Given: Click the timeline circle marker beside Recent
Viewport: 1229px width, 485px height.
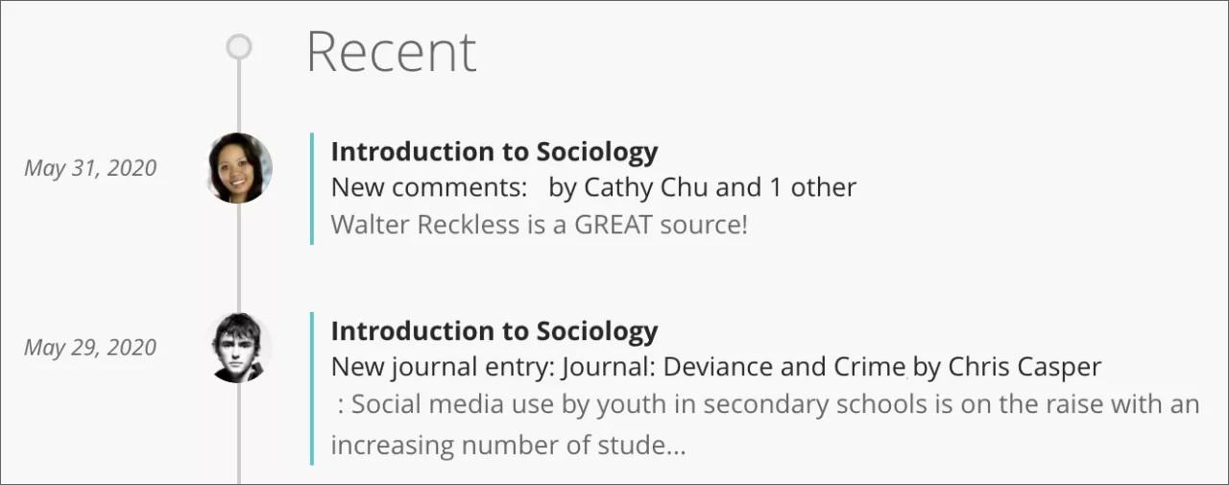Looking at the screenshot, I should (x=239, y=46).
